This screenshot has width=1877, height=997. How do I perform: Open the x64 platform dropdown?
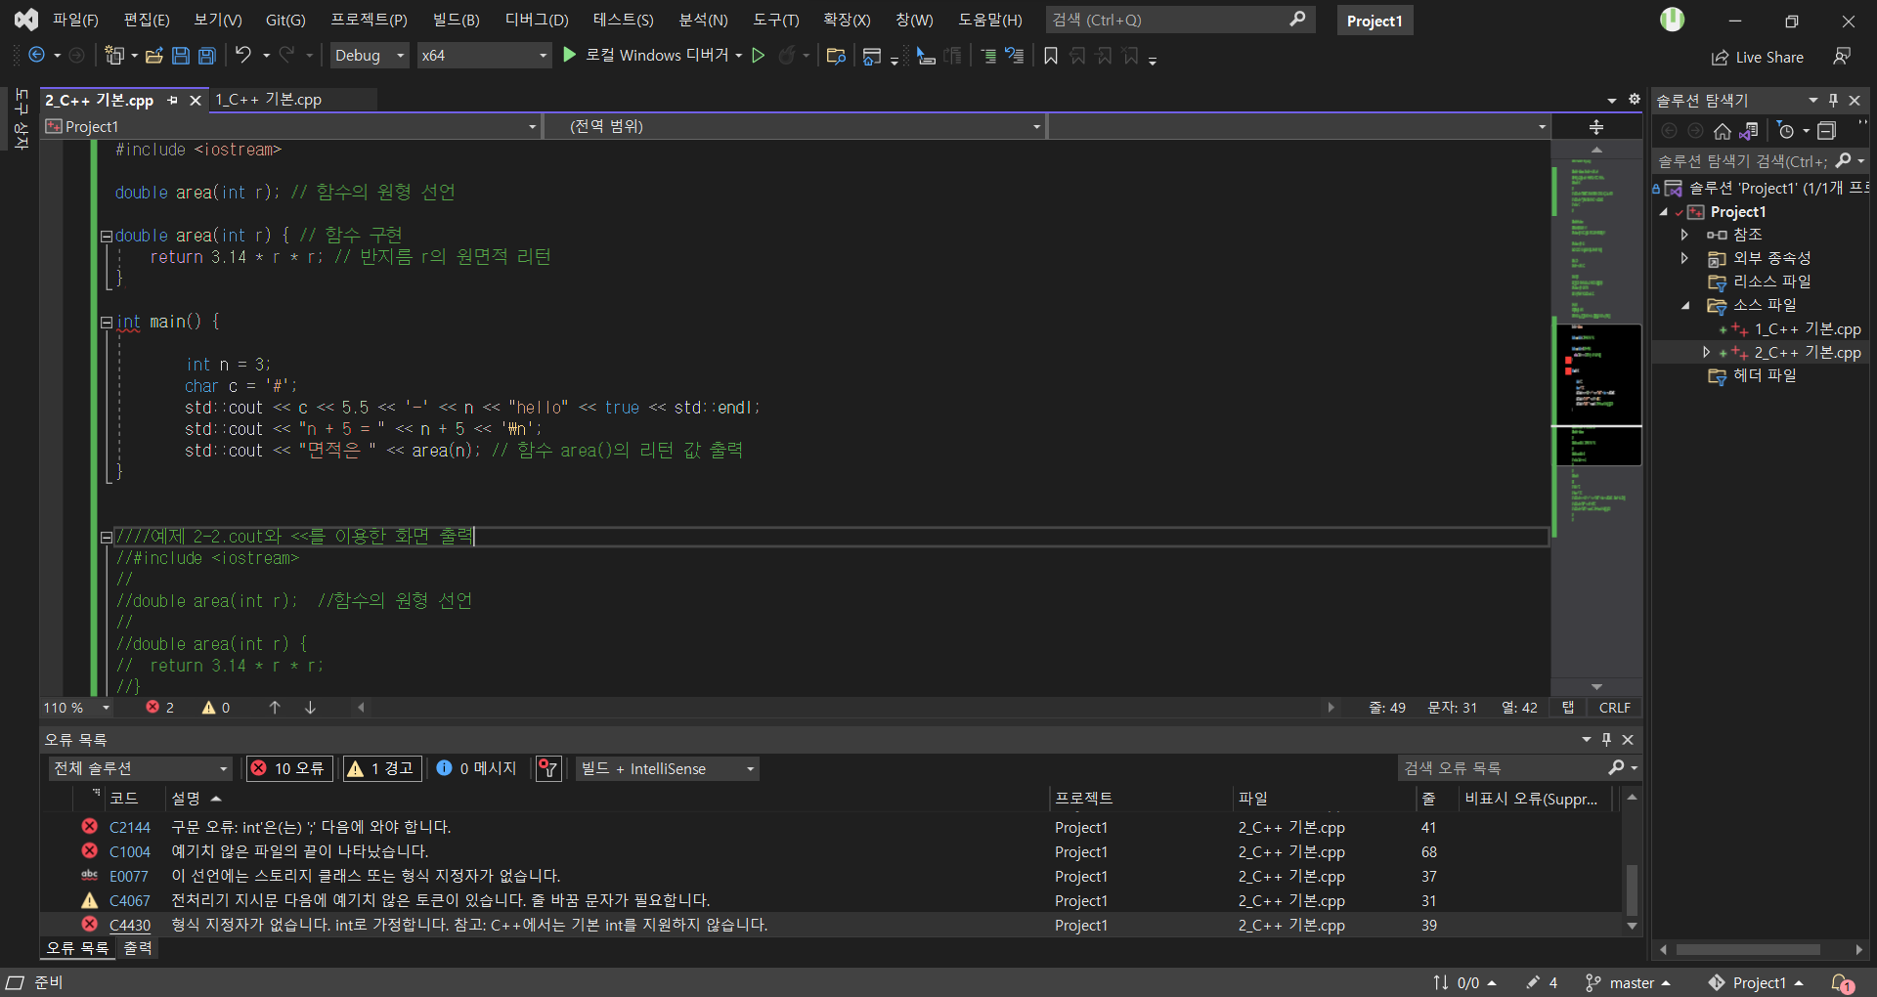pos(484,56)
